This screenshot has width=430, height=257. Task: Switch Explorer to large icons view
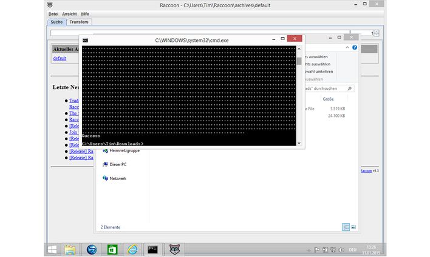point(353,227)
